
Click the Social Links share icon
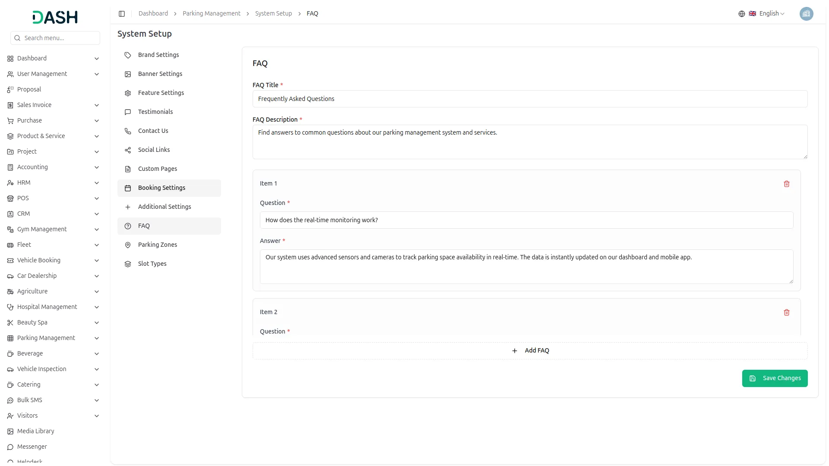128,150
